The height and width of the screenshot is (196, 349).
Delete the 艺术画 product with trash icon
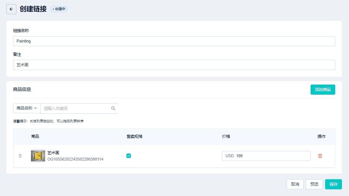click(x=320, y=156)
